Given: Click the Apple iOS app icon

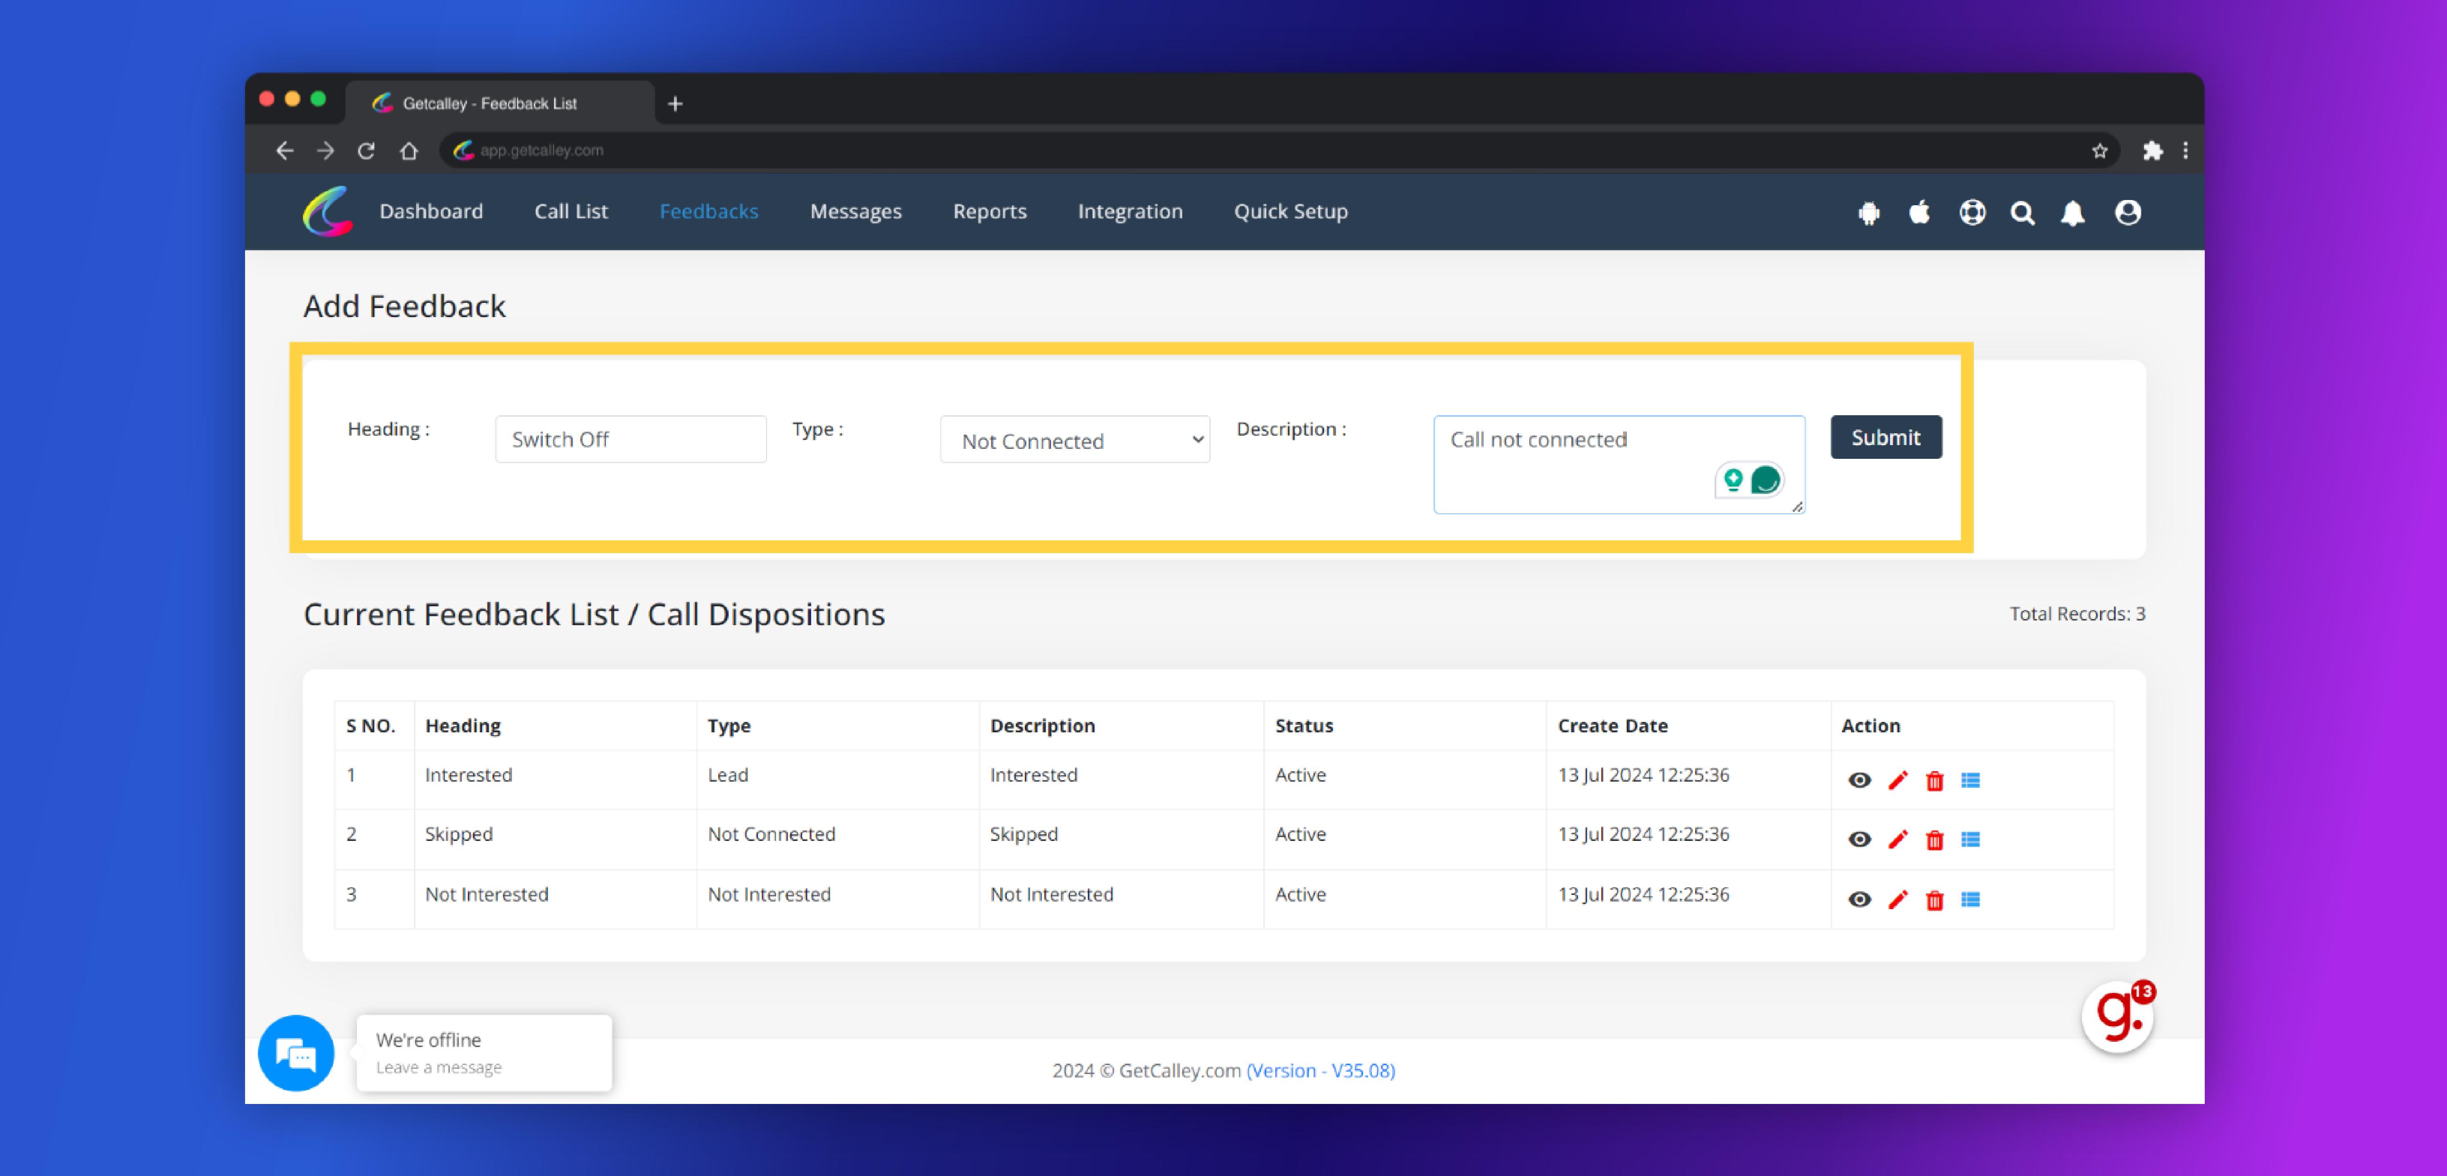Looking at the screenshot, I should 1920,212.
